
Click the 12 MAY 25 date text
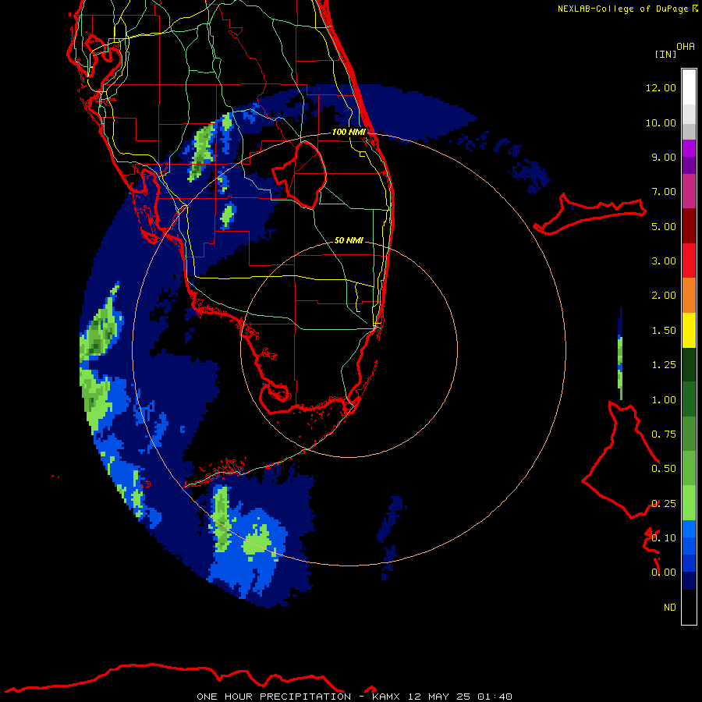point(439,697)
